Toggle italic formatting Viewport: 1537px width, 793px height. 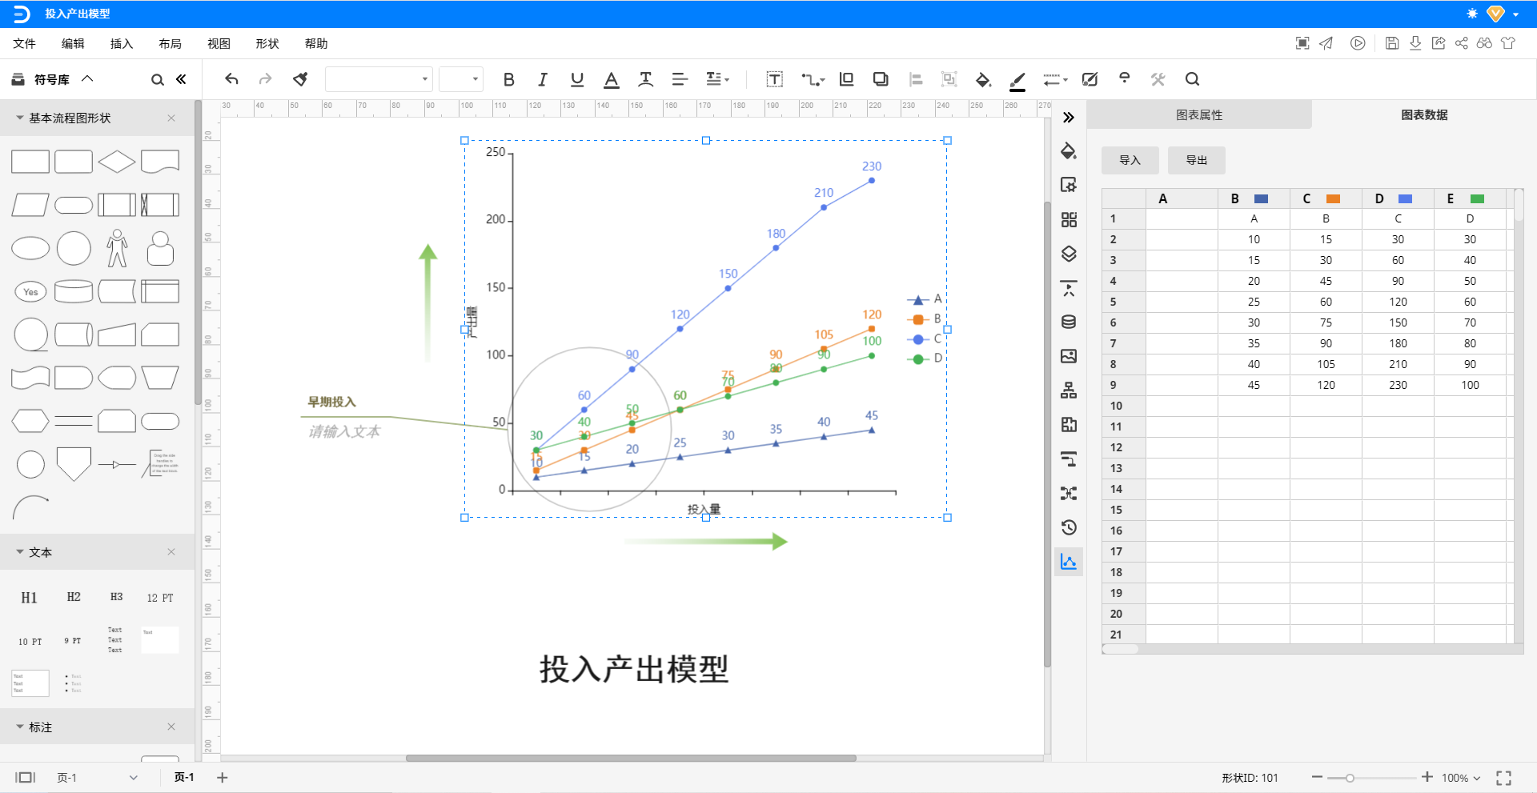543,79
